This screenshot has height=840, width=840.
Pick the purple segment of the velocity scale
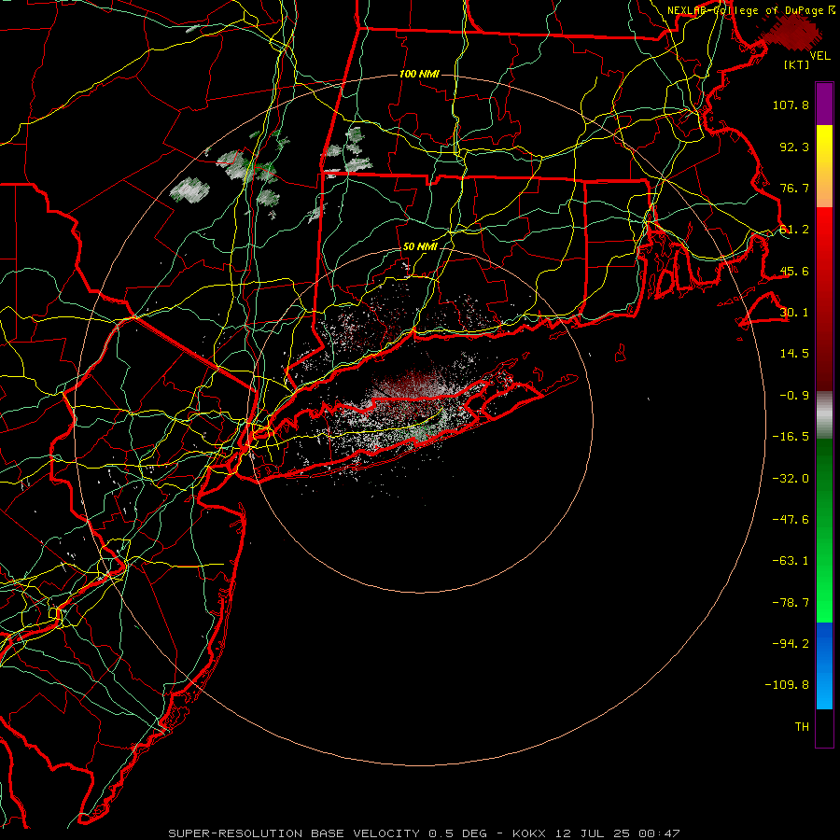(x=824, y=104)
